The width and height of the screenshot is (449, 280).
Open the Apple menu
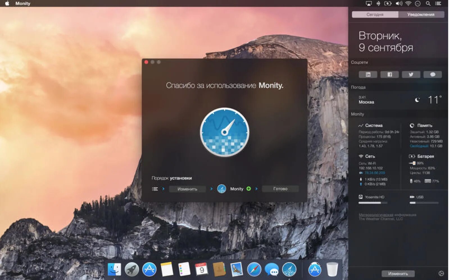[7, 3]
